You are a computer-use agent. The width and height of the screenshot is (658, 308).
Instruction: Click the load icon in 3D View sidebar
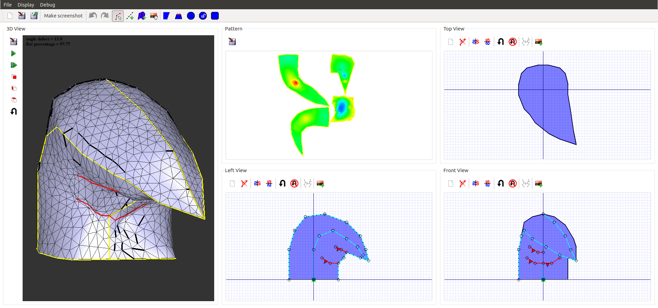click(14, 42)
